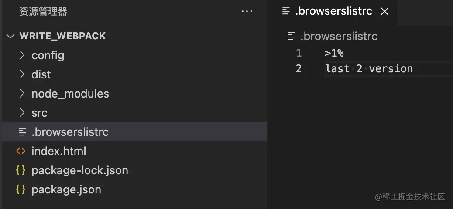Click line number 2 in the gutter
The width and height of the screenshot is (453, 209).
click(x=299, y=69)
